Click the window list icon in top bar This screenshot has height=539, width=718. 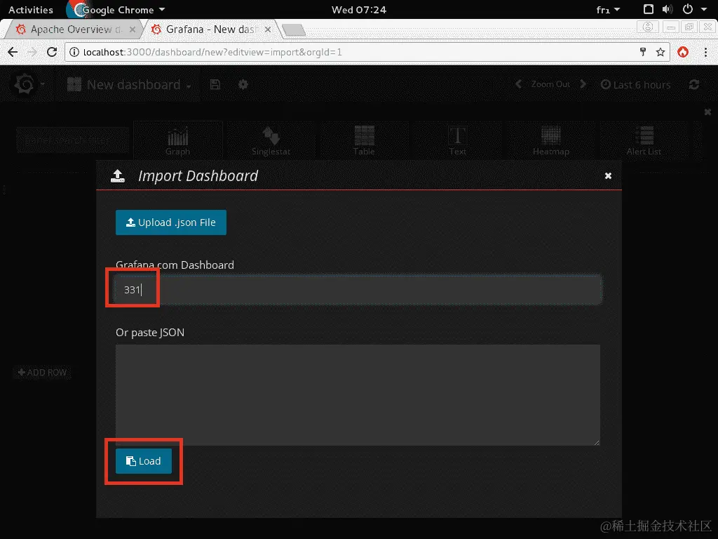click(649, 10)
